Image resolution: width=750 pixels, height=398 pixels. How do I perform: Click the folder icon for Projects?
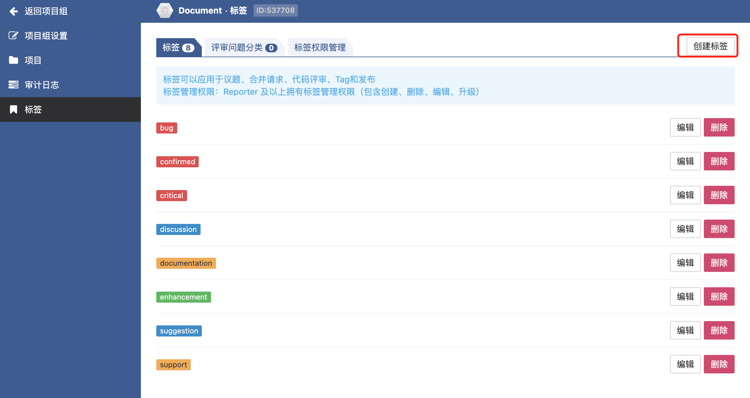(13, 60)
